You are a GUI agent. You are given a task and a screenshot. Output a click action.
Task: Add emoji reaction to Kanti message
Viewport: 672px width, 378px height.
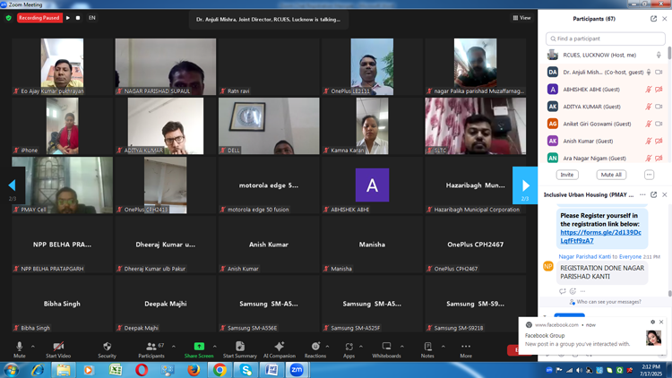coord(573,291)
